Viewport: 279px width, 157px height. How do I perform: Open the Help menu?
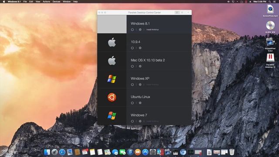75,2
